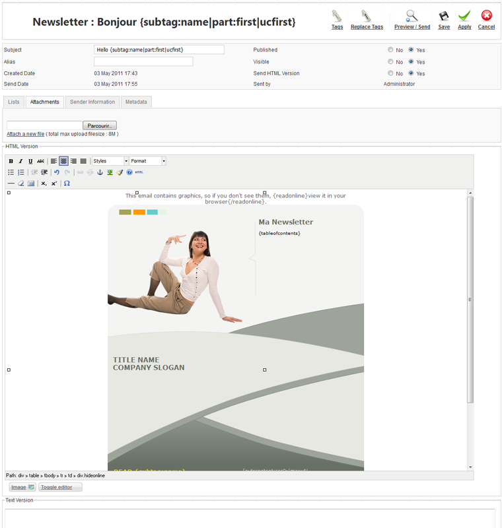Click the insert image toolbar icon

coord(110,172)
